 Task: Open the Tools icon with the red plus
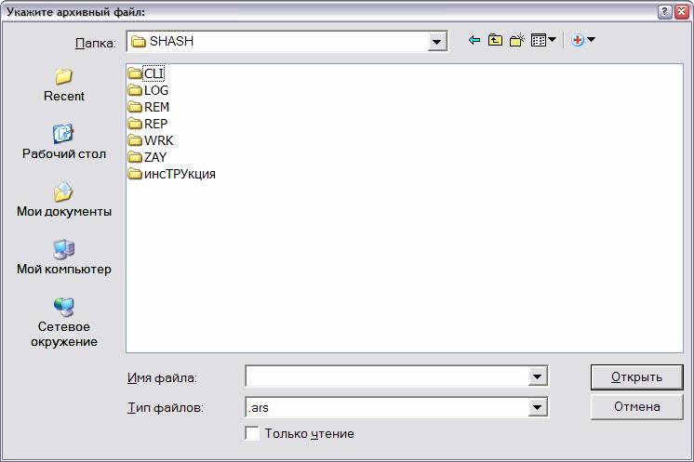[x=583, y=40]
